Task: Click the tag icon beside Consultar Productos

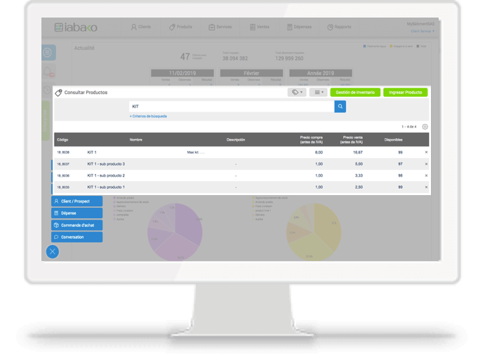Action: pyautogui.click(x=58, y=93)
